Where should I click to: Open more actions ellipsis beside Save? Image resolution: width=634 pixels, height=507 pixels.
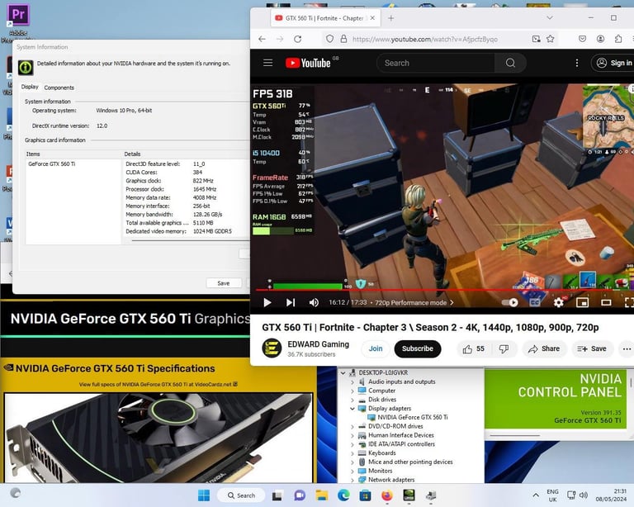(x=627, y=349)
